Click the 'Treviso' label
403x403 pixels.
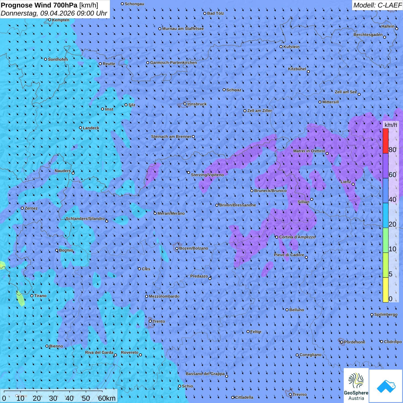point(300,394)
